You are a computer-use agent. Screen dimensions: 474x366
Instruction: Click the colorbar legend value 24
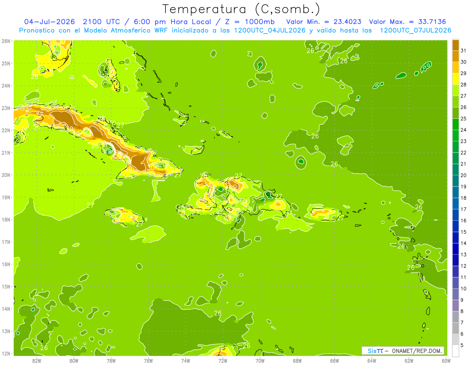(464, 130)
